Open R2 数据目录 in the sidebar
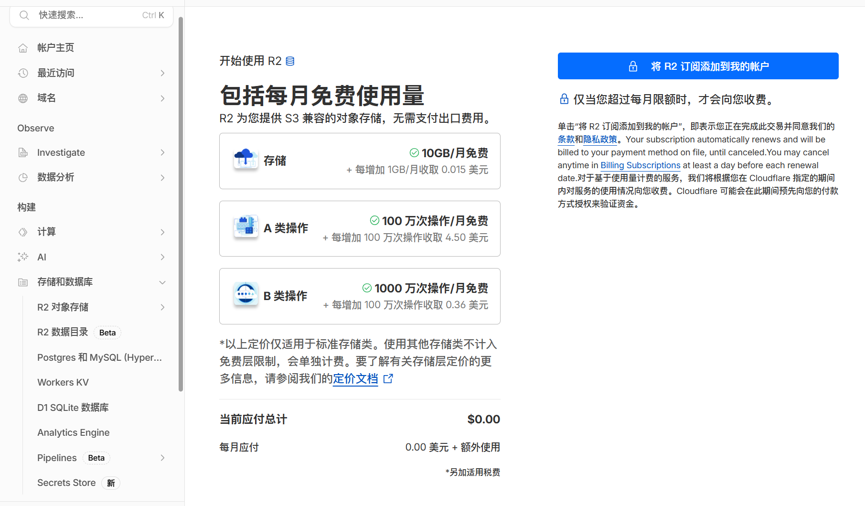The height and width of the screenshot is (506, 865). pos(63,332)
